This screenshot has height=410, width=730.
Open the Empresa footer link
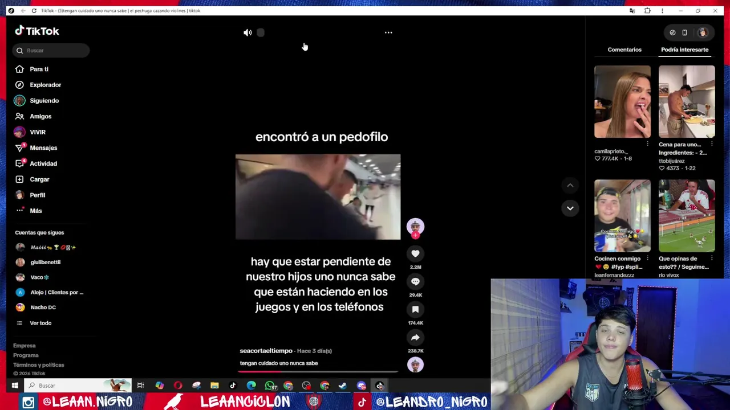25,346
